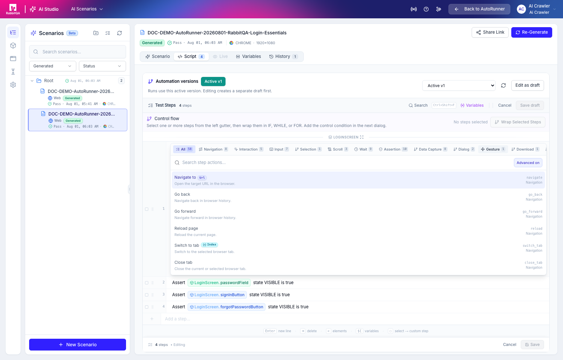This screenshot has width=563, height=360.
Task: Expand the LOGINSCREEN fullscreen icon
Action: (362, 137)
